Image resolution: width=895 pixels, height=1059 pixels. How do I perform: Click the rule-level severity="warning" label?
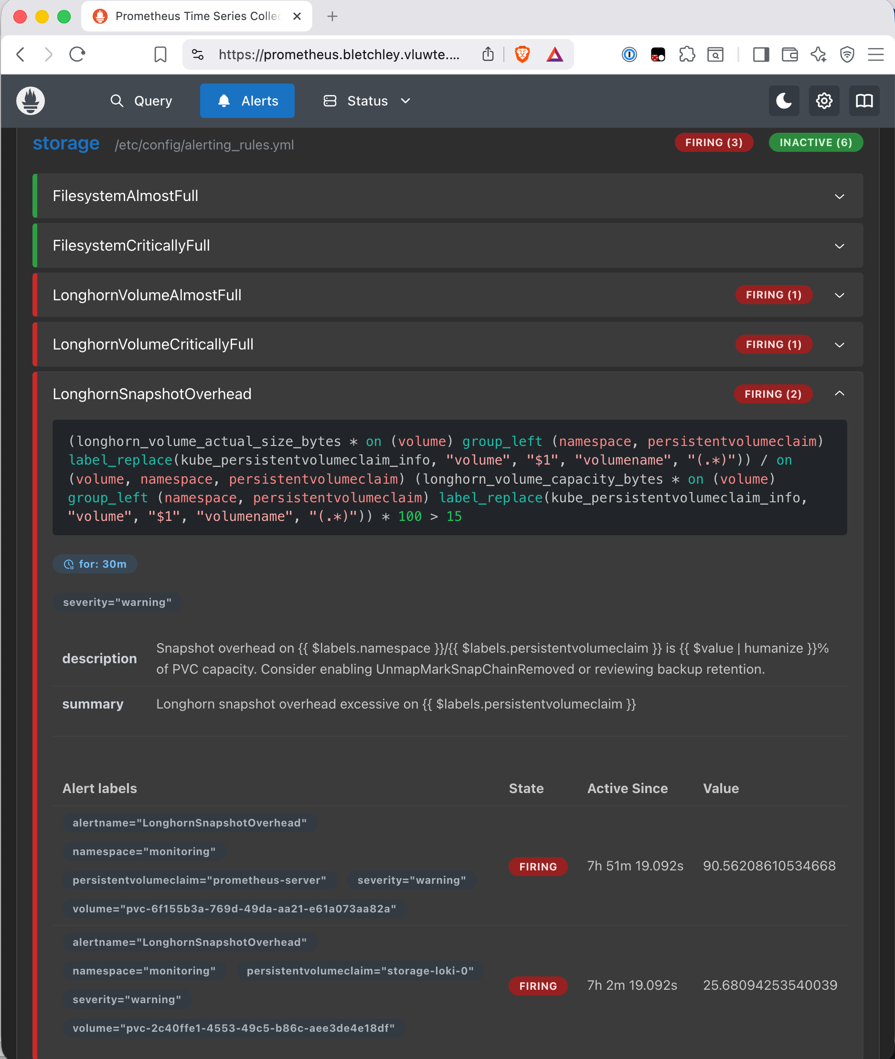tap(117, 603)
